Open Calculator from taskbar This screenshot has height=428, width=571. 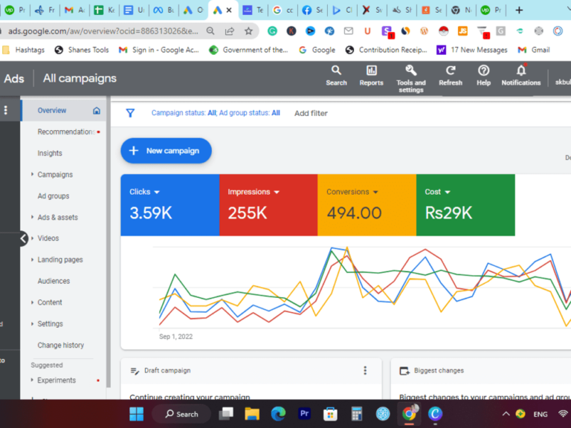(x=357, y=414)
